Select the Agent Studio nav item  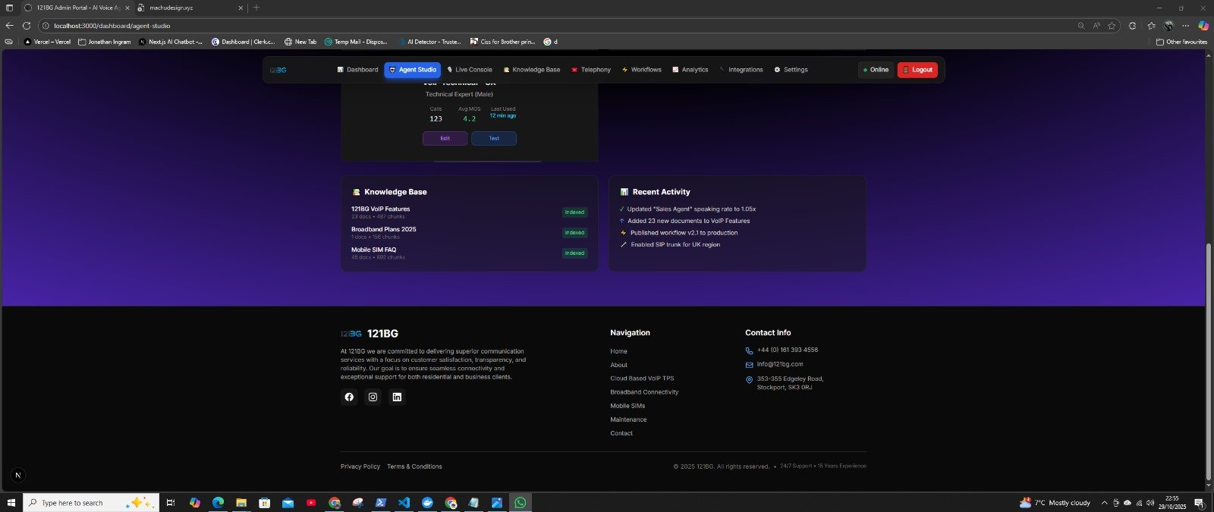coord(412,70)
